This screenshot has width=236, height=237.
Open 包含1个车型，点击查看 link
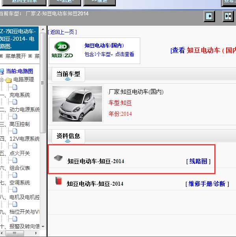click(x=109, y=54)
